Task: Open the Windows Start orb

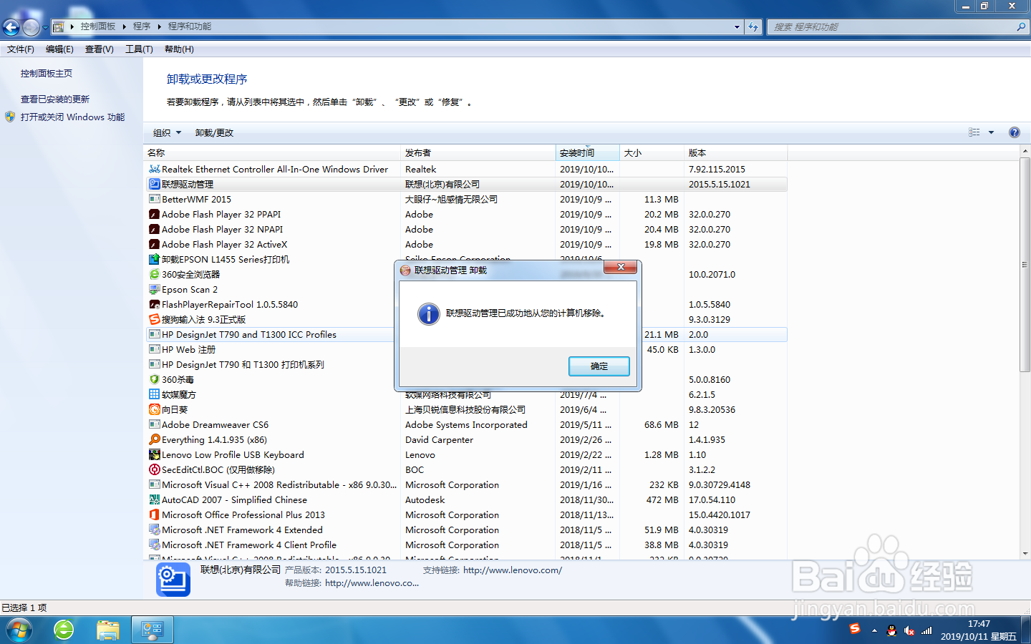Action: click(x=19, y=629)
